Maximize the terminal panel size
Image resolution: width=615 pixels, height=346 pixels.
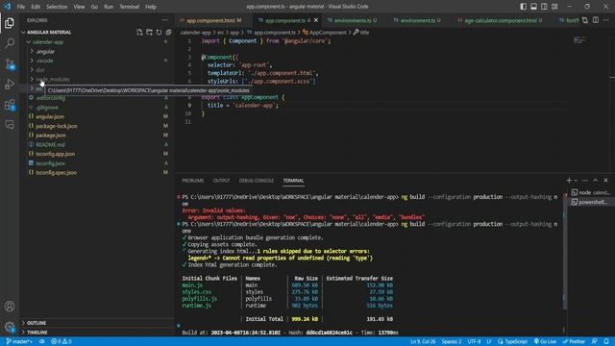pos(596,180)
